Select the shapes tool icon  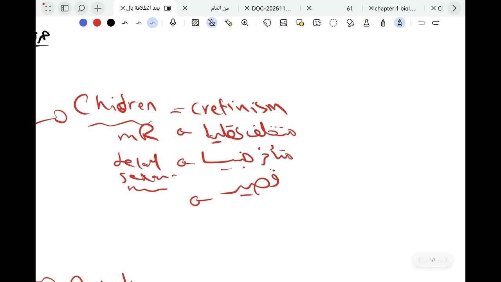(x=300, y=23)
